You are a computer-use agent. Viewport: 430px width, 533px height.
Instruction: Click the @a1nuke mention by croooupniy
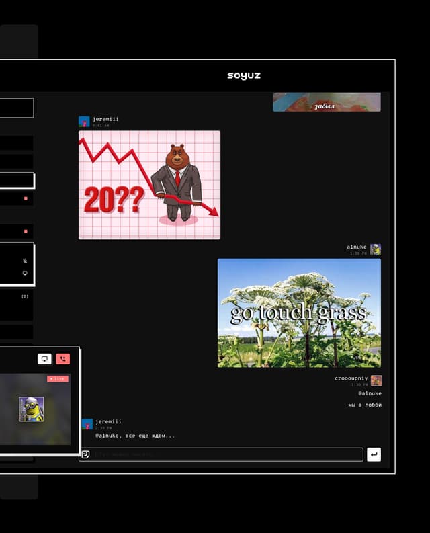[x=369, y=393]
